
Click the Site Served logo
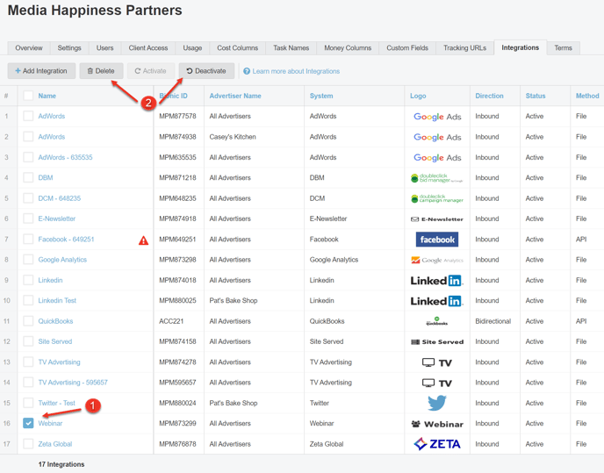pos(437,341)
